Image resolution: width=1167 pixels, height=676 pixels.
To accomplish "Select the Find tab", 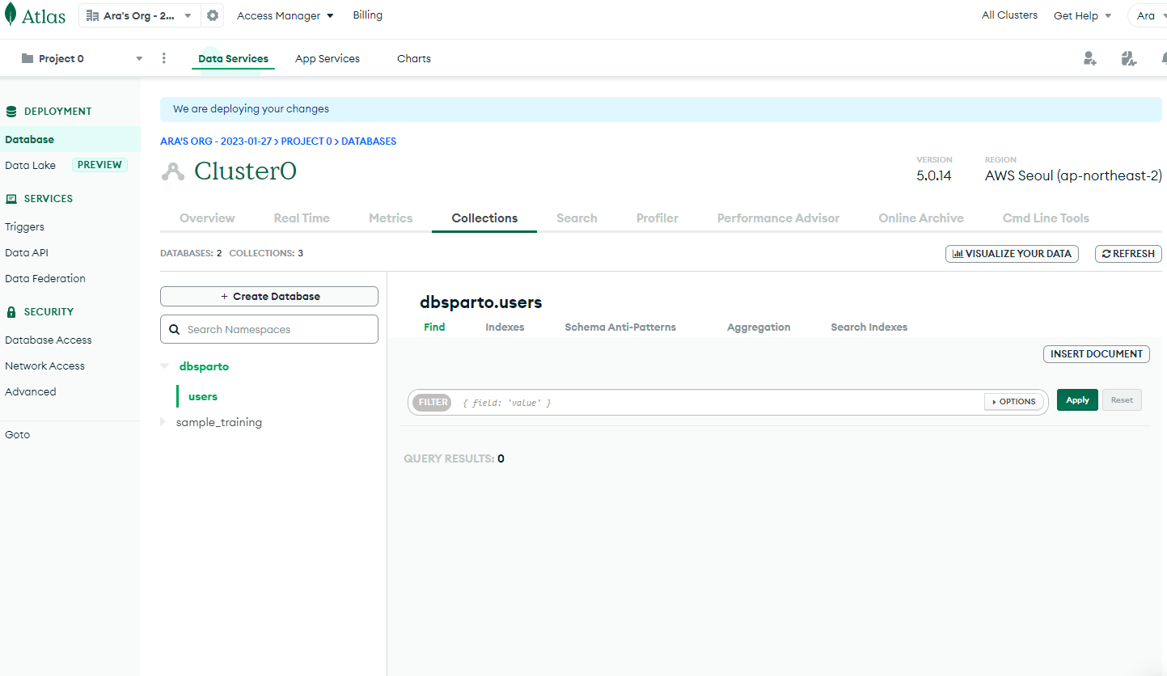I will pos(434,327).
